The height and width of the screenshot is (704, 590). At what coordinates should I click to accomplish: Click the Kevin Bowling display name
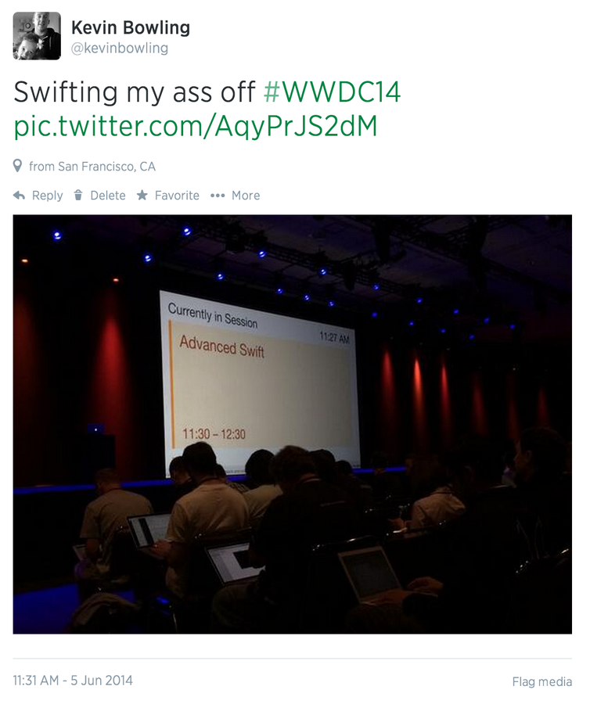[131, 27]
